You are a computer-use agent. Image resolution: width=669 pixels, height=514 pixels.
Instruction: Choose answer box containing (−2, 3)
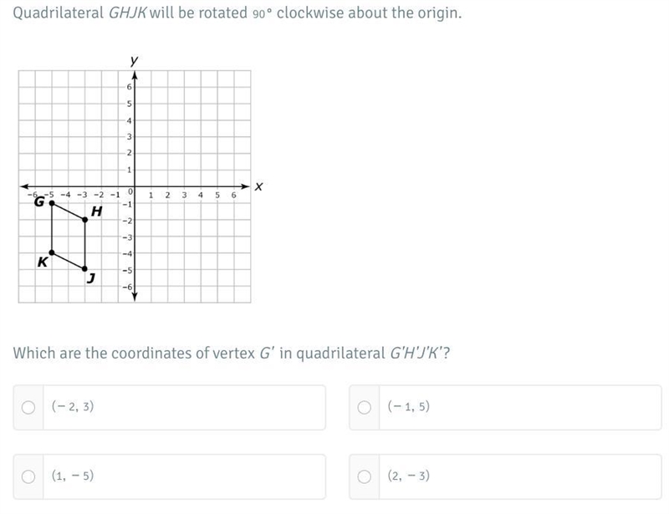[x=170, y=407]
